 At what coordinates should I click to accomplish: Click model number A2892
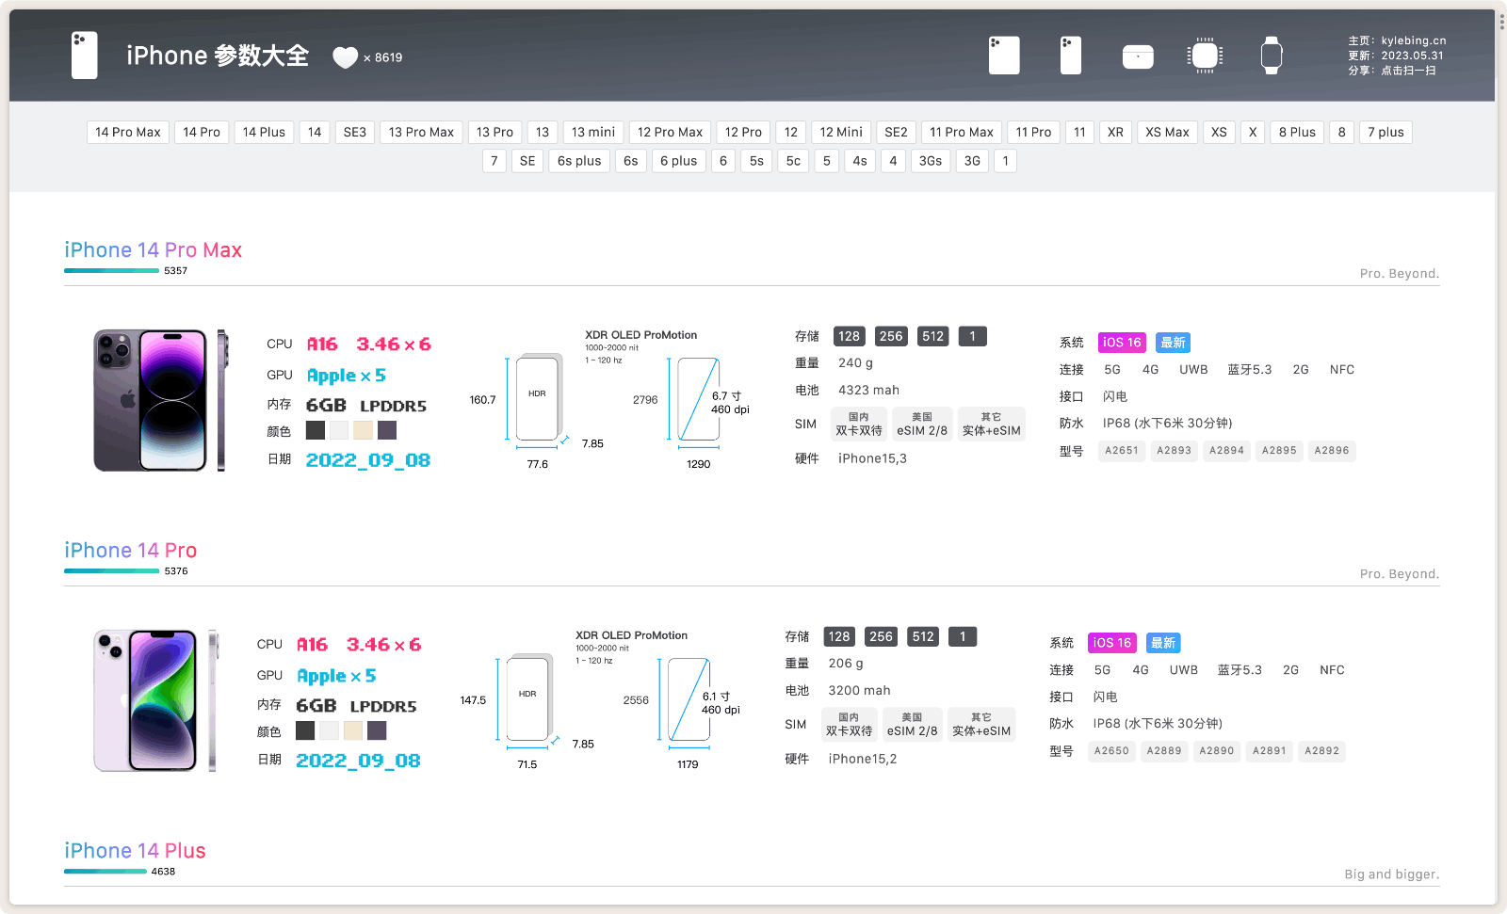coord(1321,750)
